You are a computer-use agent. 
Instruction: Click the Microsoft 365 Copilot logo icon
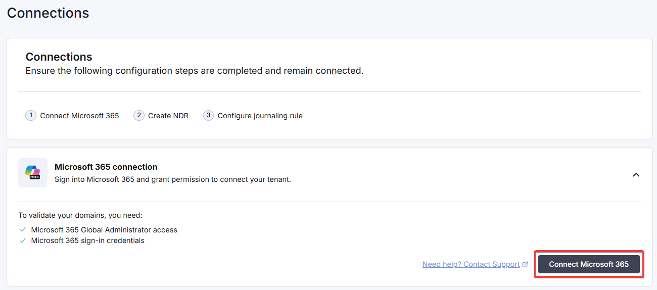[x=33, y=173]
